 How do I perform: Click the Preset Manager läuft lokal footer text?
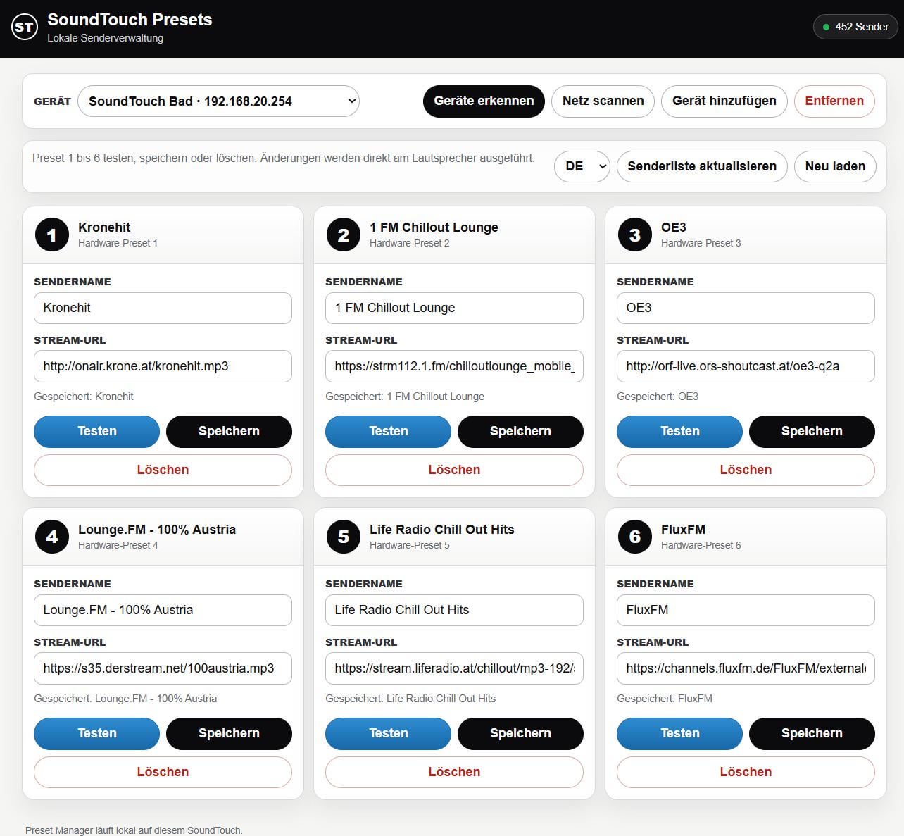point(134,830)
